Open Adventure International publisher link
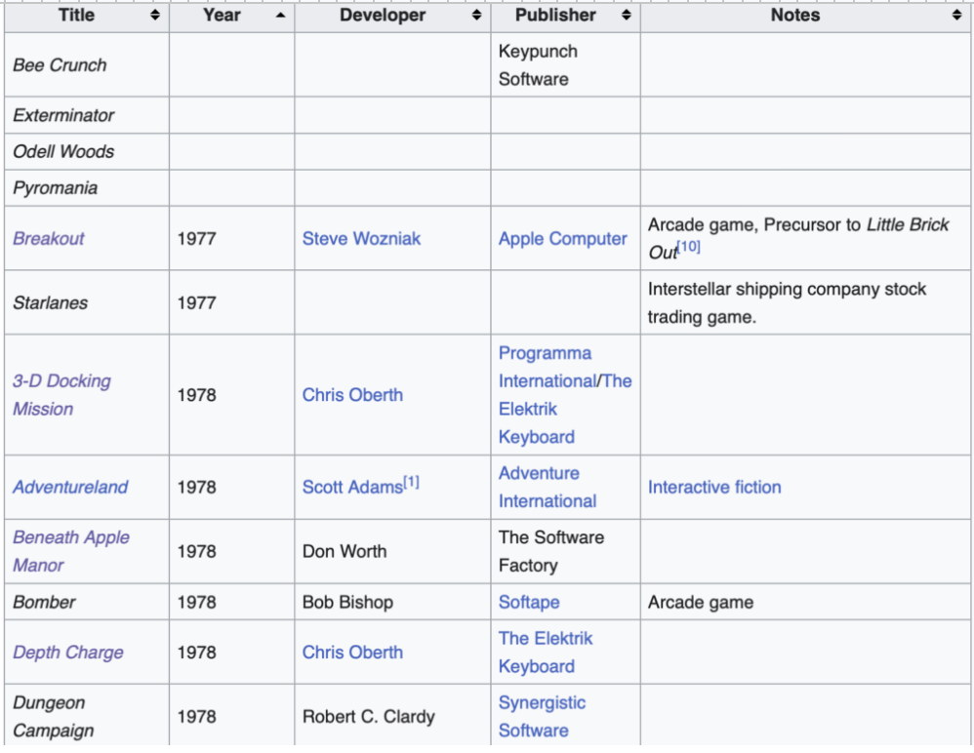 (548, 488)
